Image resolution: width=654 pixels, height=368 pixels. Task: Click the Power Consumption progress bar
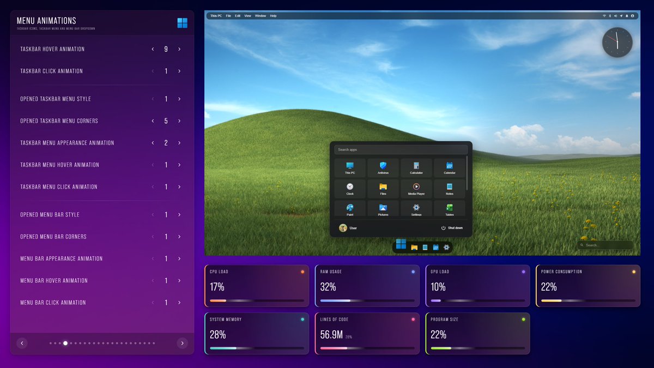coord(588,300)
